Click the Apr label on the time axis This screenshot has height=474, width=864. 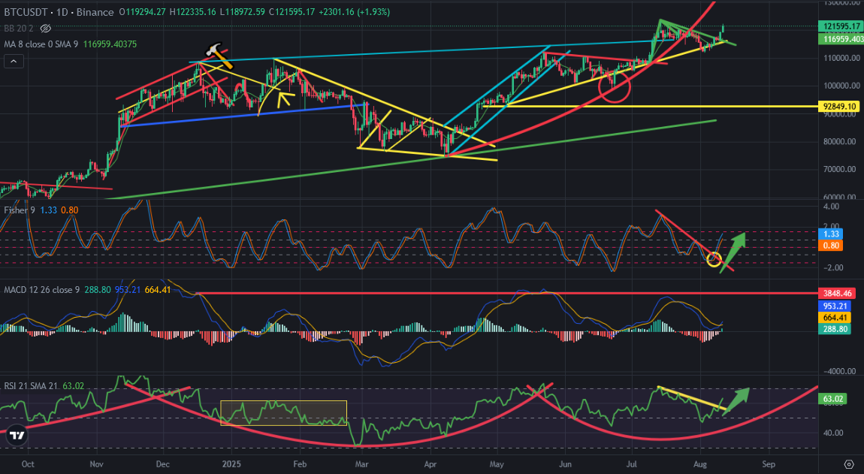click(430, 464)
